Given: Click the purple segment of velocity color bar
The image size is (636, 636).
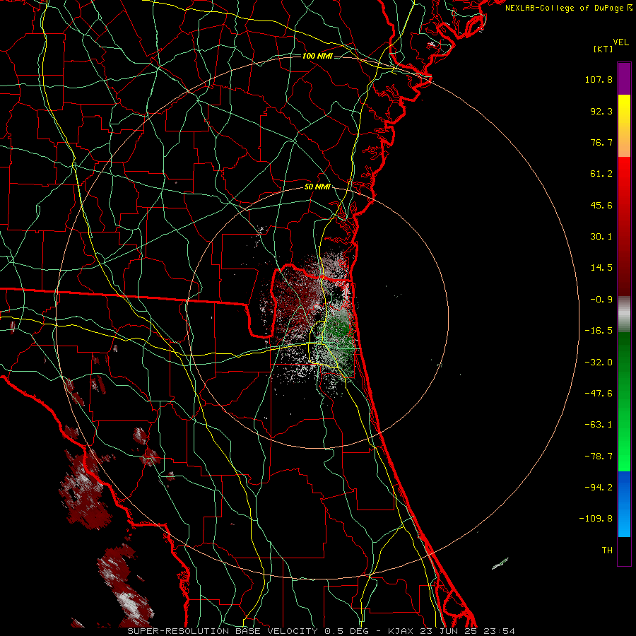Looking at the screenshot, I should (624, 78).
